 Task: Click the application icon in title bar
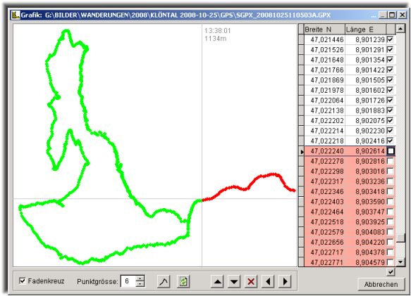point(16,15)
